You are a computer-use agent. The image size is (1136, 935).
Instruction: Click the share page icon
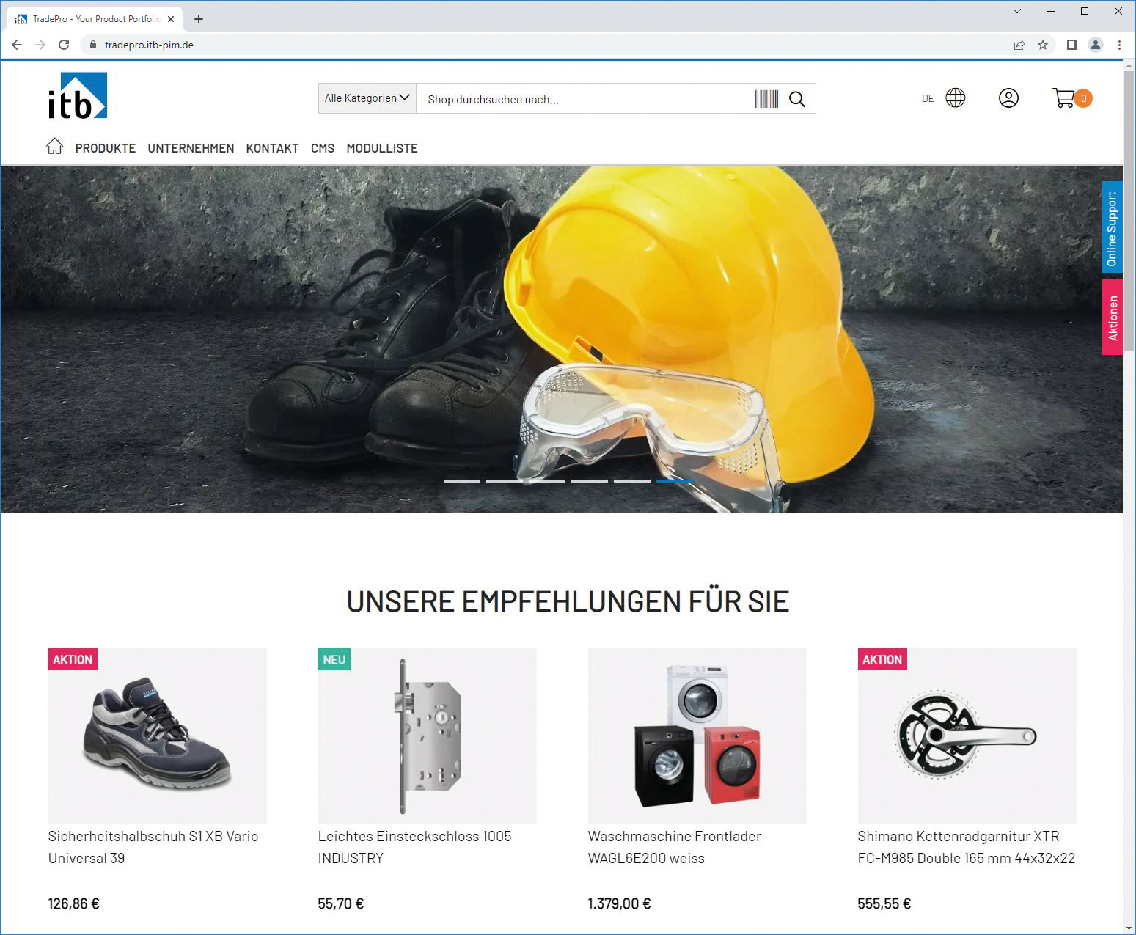click(x=1019, y=45)
